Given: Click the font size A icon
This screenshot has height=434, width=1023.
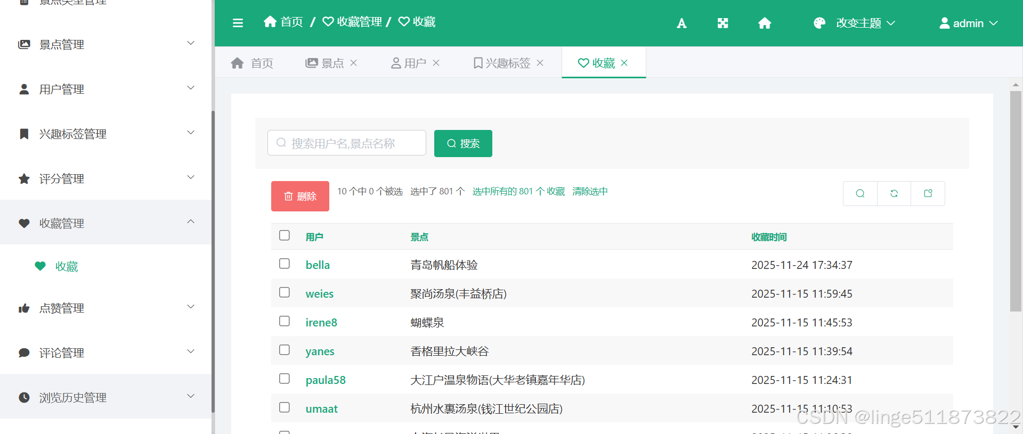Looking at the screenshot, I should coord(681,23).
